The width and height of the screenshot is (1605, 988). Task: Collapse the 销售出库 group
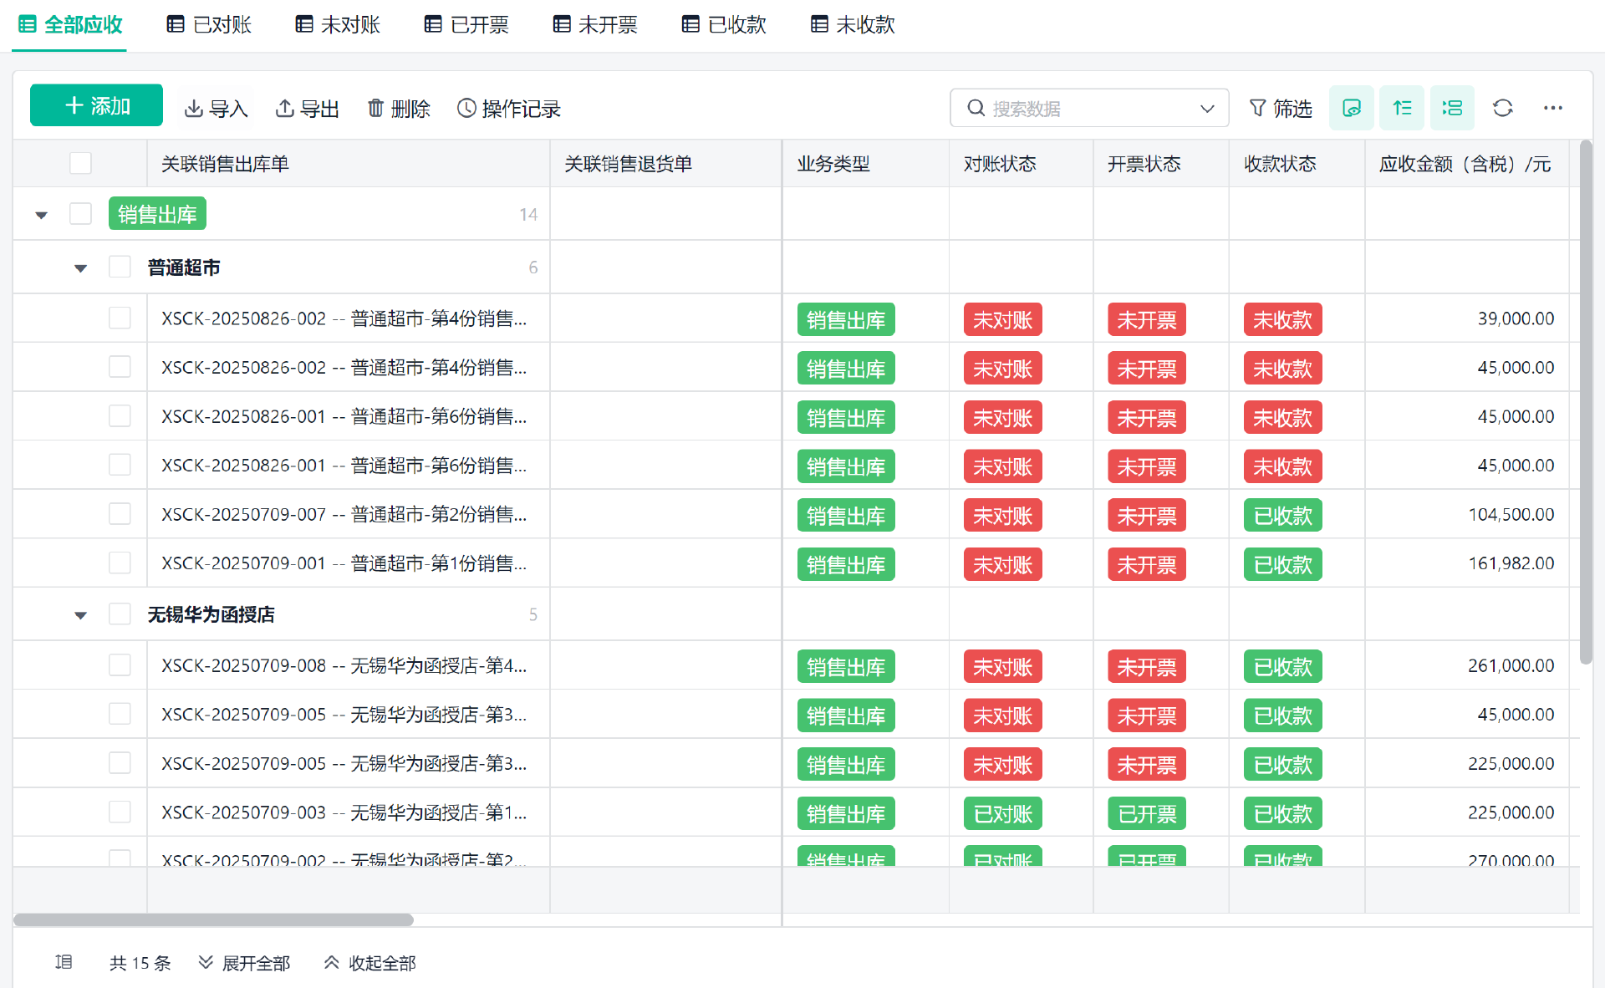point(41,216)
